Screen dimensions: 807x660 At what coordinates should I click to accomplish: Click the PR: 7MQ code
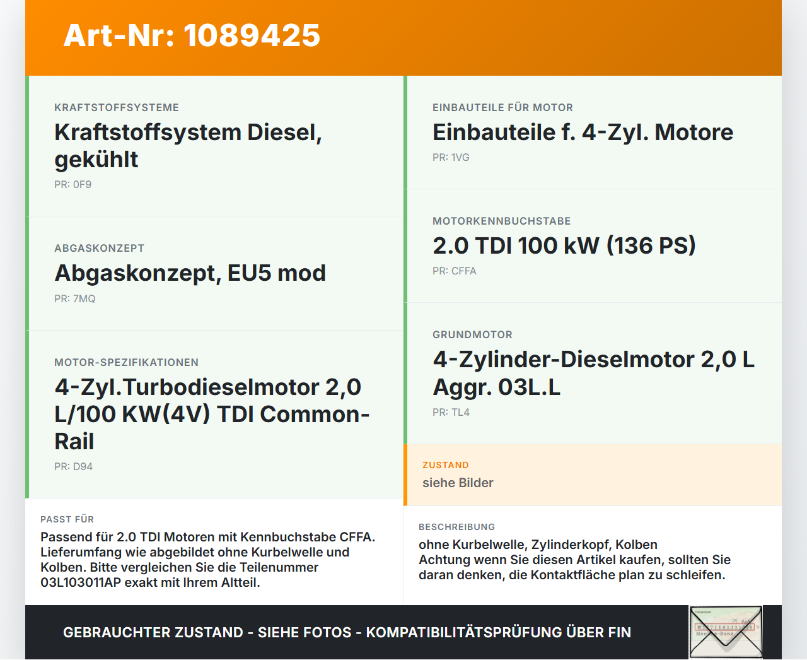coord(75,299)
